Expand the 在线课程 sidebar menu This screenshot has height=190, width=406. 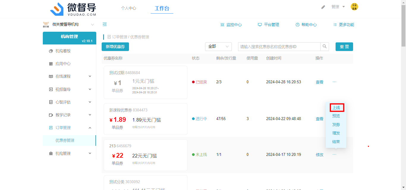tap(90, 76)
